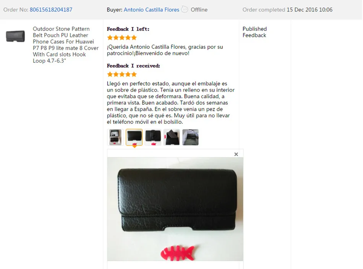Open the Outdoor Stone Pattern product title
The width and height of the screenshot is (363, 269).
[66, 45]
